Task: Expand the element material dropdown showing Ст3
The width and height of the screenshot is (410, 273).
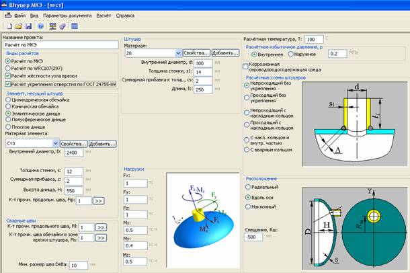Action: (55, 143)
